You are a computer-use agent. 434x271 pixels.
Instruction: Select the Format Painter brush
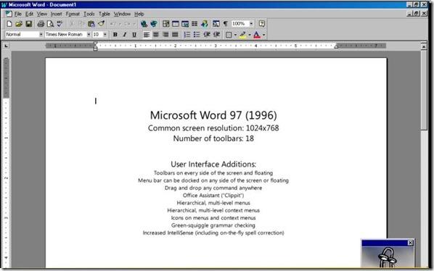click(102, 24)
